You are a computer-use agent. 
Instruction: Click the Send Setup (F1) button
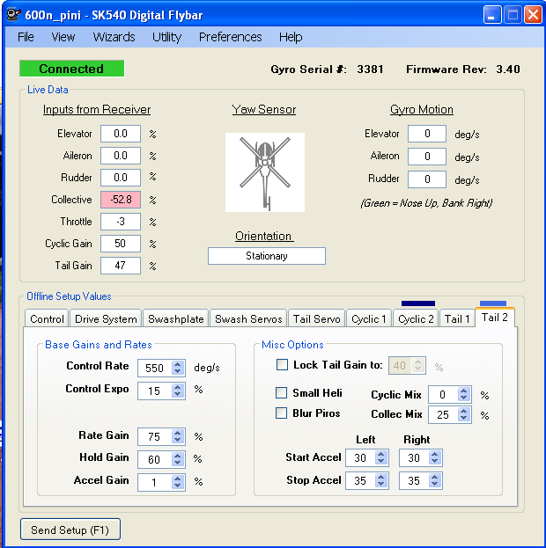tap(70, 530)
